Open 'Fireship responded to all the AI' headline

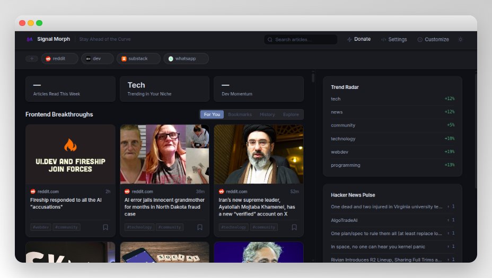[x=66, y=203]
